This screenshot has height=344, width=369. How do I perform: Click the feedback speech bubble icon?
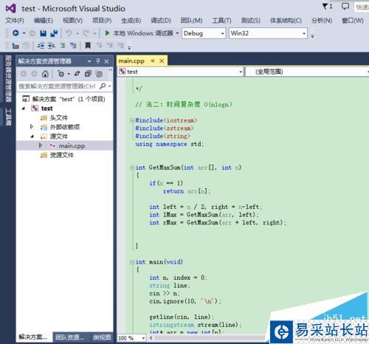pyautogui.click(x=345, y=7)
